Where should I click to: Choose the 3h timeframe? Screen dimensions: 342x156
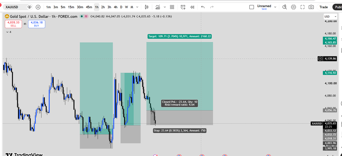(109, 7)
